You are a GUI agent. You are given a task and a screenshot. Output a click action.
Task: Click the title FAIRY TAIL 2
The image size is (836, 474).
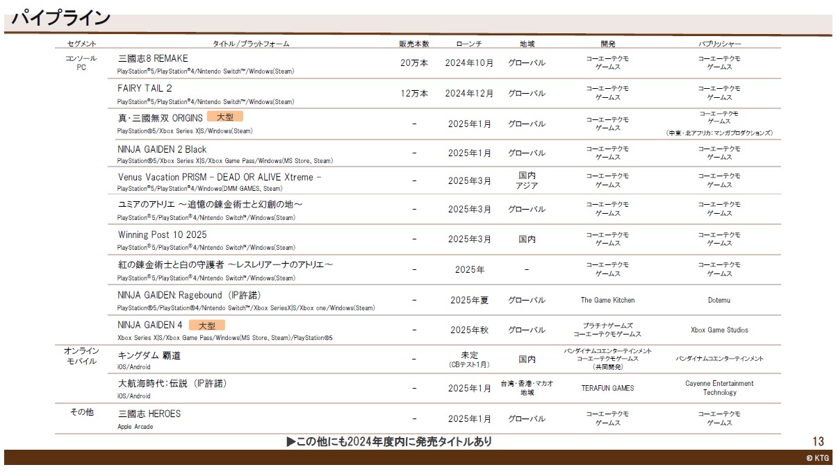tap(145, 88)
